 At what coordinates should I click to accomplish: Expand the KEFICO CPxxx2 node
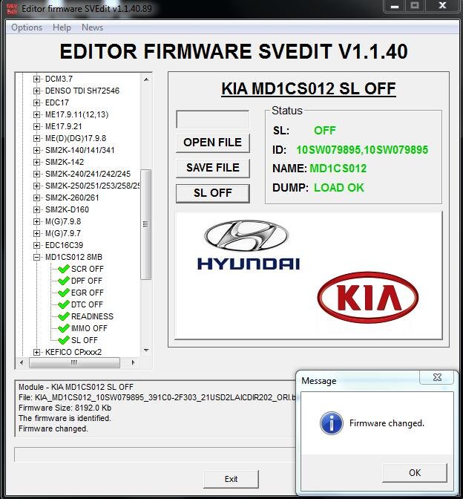[36, 352]
